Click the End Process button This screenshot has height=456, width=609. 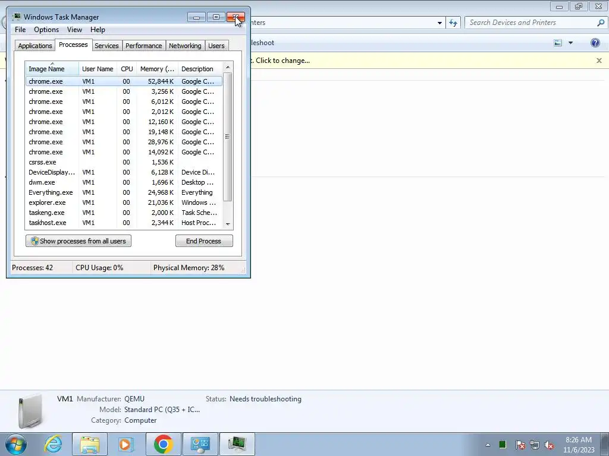pos(204,241)
